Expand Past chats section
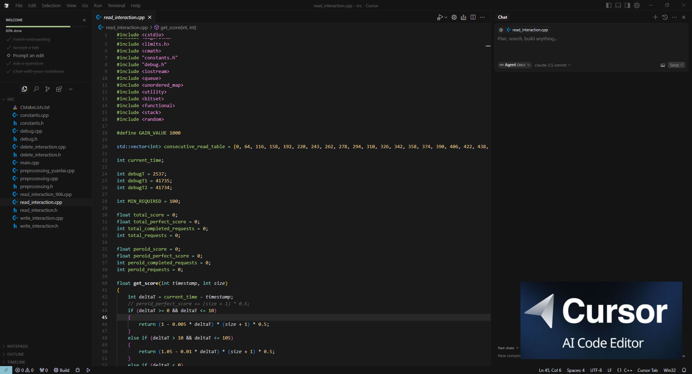Image resolution: width=692 pixels, height=374 pixels. pos(508,348)
